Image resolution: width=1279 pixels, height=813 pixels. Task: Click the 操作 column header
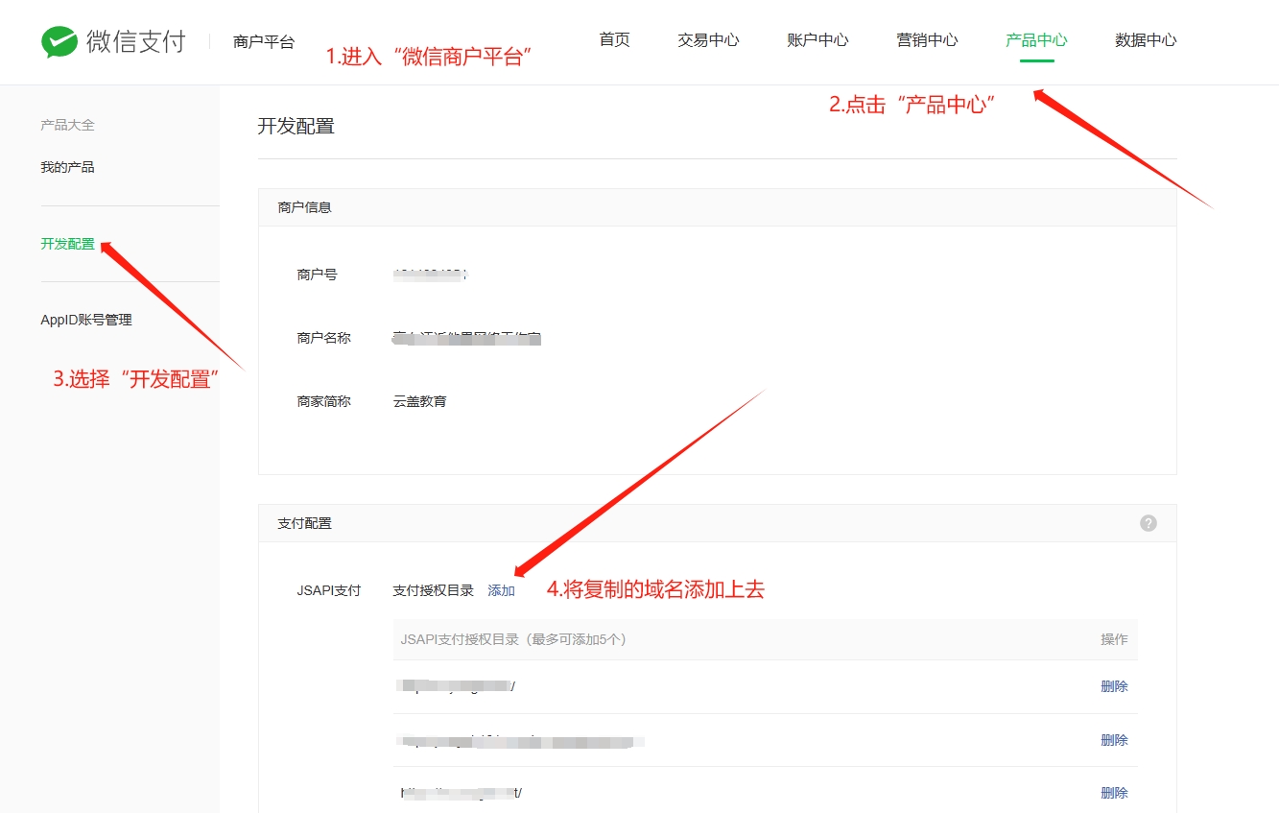pos(1114,639)
